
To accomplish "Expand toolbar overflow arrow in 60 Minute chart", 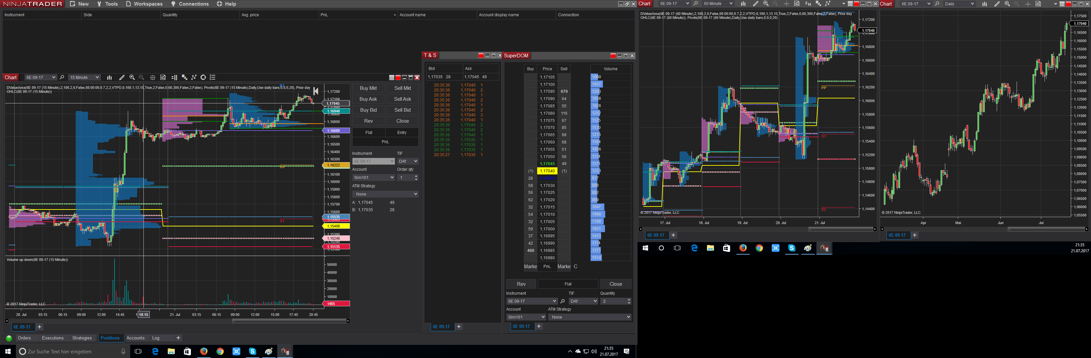I will click(x=843, y=4).
